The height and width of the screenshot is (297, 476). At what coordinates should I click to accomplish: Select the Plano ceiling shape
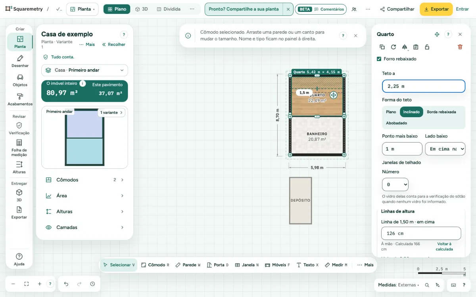pos(391,112)
